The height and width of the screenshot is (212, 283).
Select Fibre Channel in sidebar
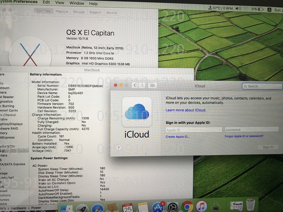coord(8,115)
